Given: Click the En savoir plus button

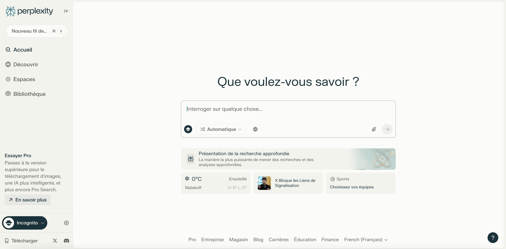Looking at the screenshot, I should [28, 200].
